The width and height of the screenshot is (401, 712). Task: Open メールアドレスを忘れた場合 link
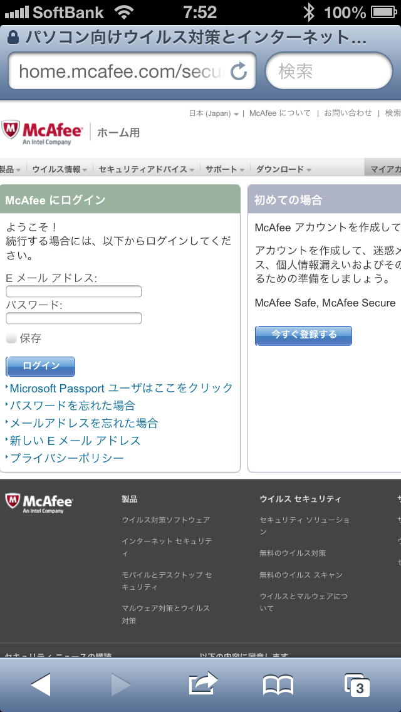84,423
